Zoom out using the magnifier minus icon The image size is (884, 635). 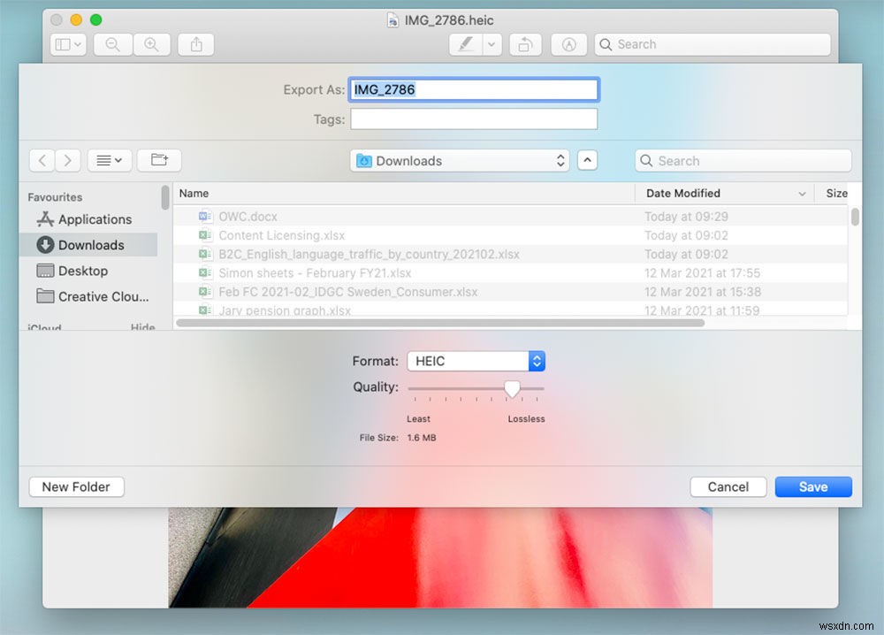click(112, 44)
